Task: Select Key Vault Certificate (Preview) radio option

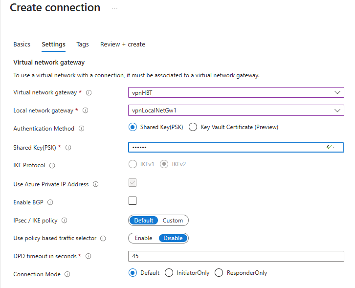Action: (193, 127)
